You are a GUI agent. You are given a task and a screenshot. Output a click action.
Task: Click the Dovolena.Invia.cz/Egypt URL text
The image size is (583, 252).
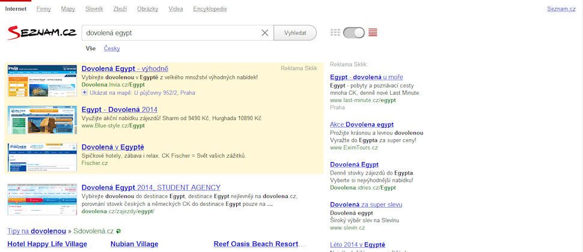coord(113,85)
